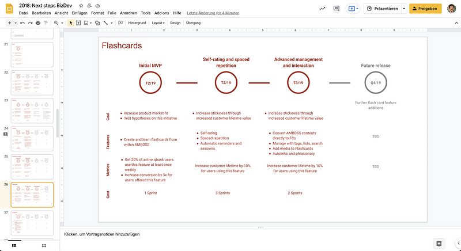461x251 pixels.
Task: Open the Google account avatar
Action: click(452, 9)
